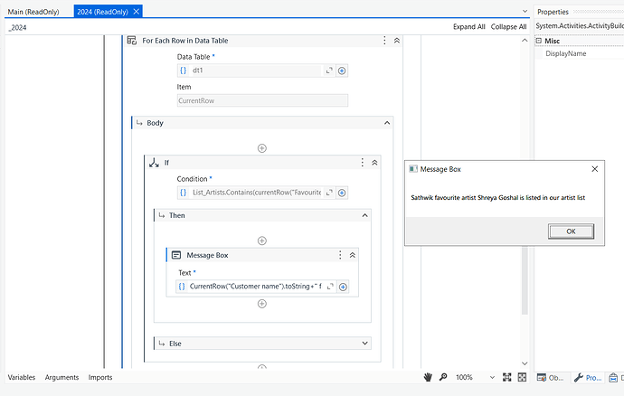Open Message Box activity options menu
The width and height of the screenshot is (624, 396).
pyautogui.click(x=340, y=255)
